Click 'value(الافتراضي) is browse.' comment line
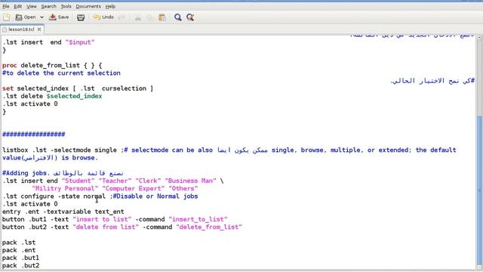This screenshot has height=272, width=483. (x=50, y=158)
